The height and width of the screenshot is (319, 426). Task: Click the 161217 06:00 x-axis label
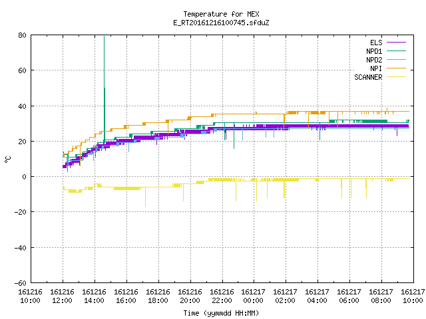[349, 296]
